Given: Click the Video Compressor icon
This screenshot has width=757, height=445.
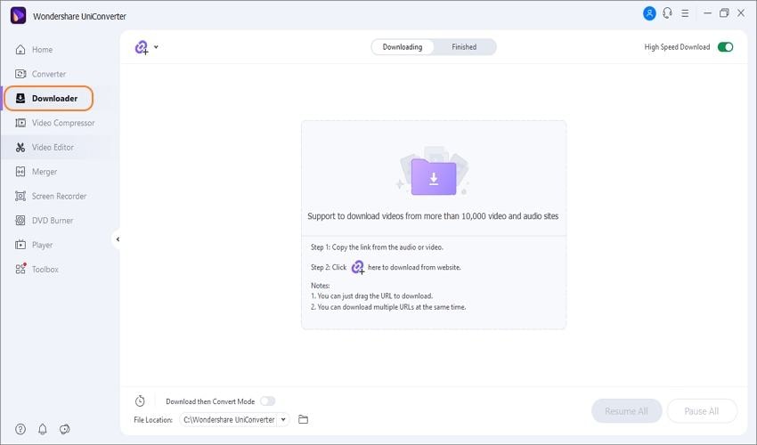Looking at the screenshot, I should pos(20,123).
